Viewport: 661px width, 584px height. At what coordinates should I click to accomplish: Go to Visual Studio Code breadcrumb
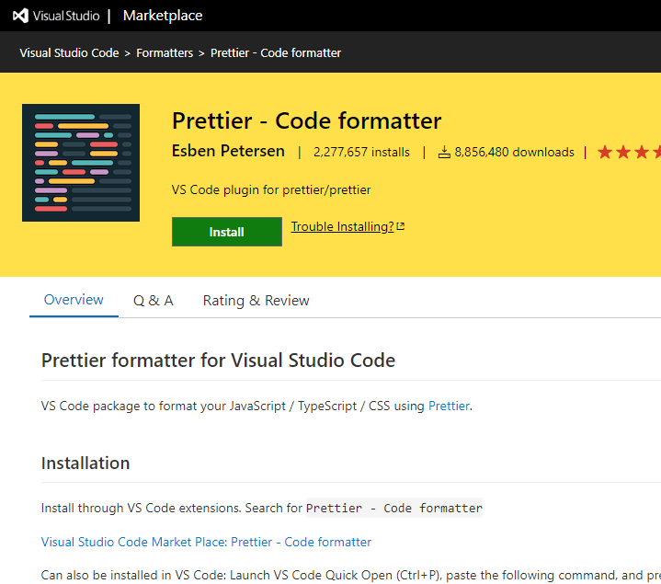tap(69, 52)
